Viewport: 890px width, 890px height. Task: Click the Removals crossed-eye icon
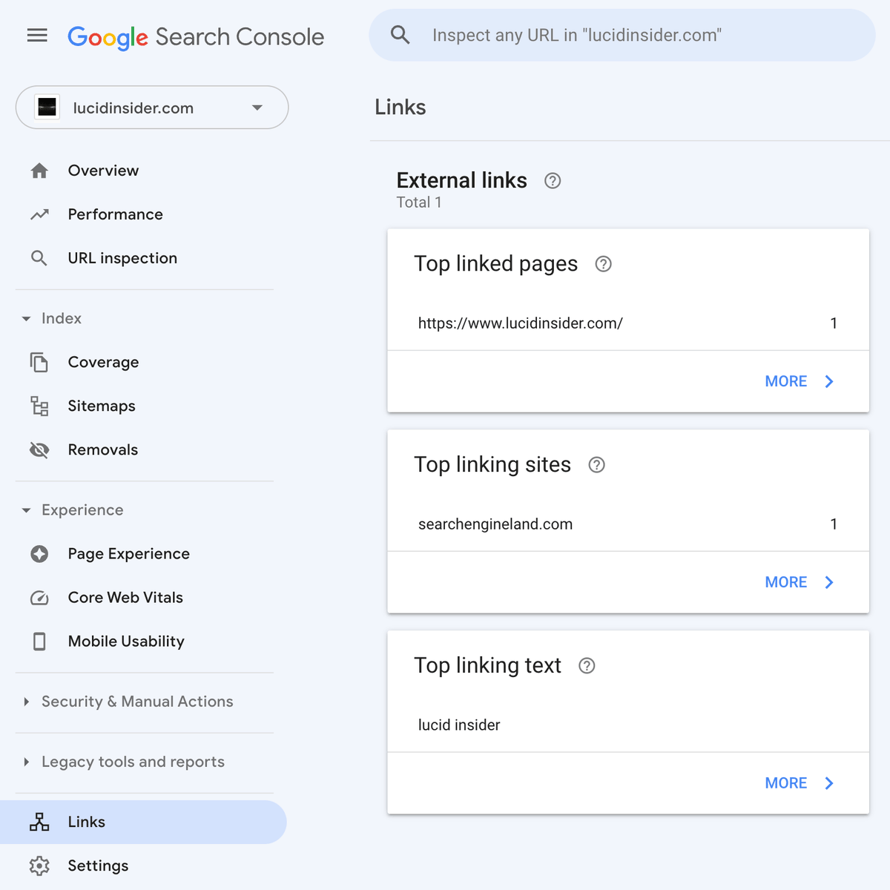[39, 449]
